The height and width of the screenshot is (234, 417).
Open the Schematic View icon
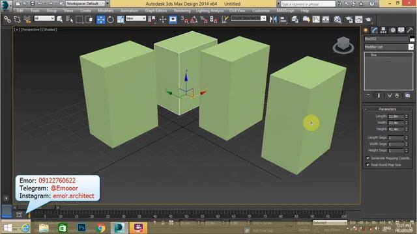[x=326, y=19]
